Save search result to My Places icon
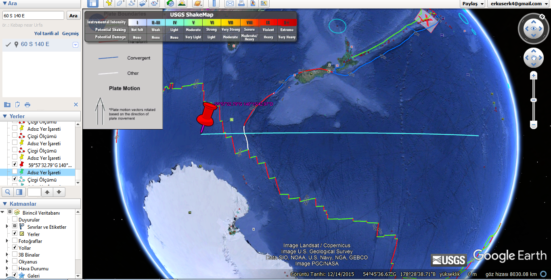 coord(7,105)
